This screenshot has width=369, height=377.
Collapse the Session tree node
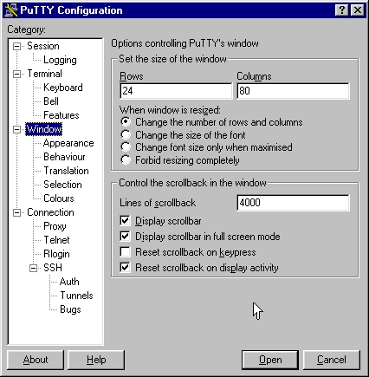17,46
